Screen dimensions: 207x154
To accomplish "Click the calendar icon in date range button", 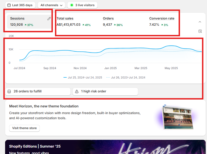I will click(9, 5).
